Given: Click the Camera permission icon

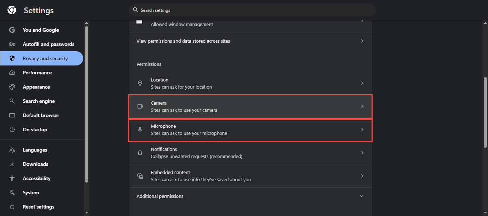Looking at the screenshot, I should coord(140,106).
